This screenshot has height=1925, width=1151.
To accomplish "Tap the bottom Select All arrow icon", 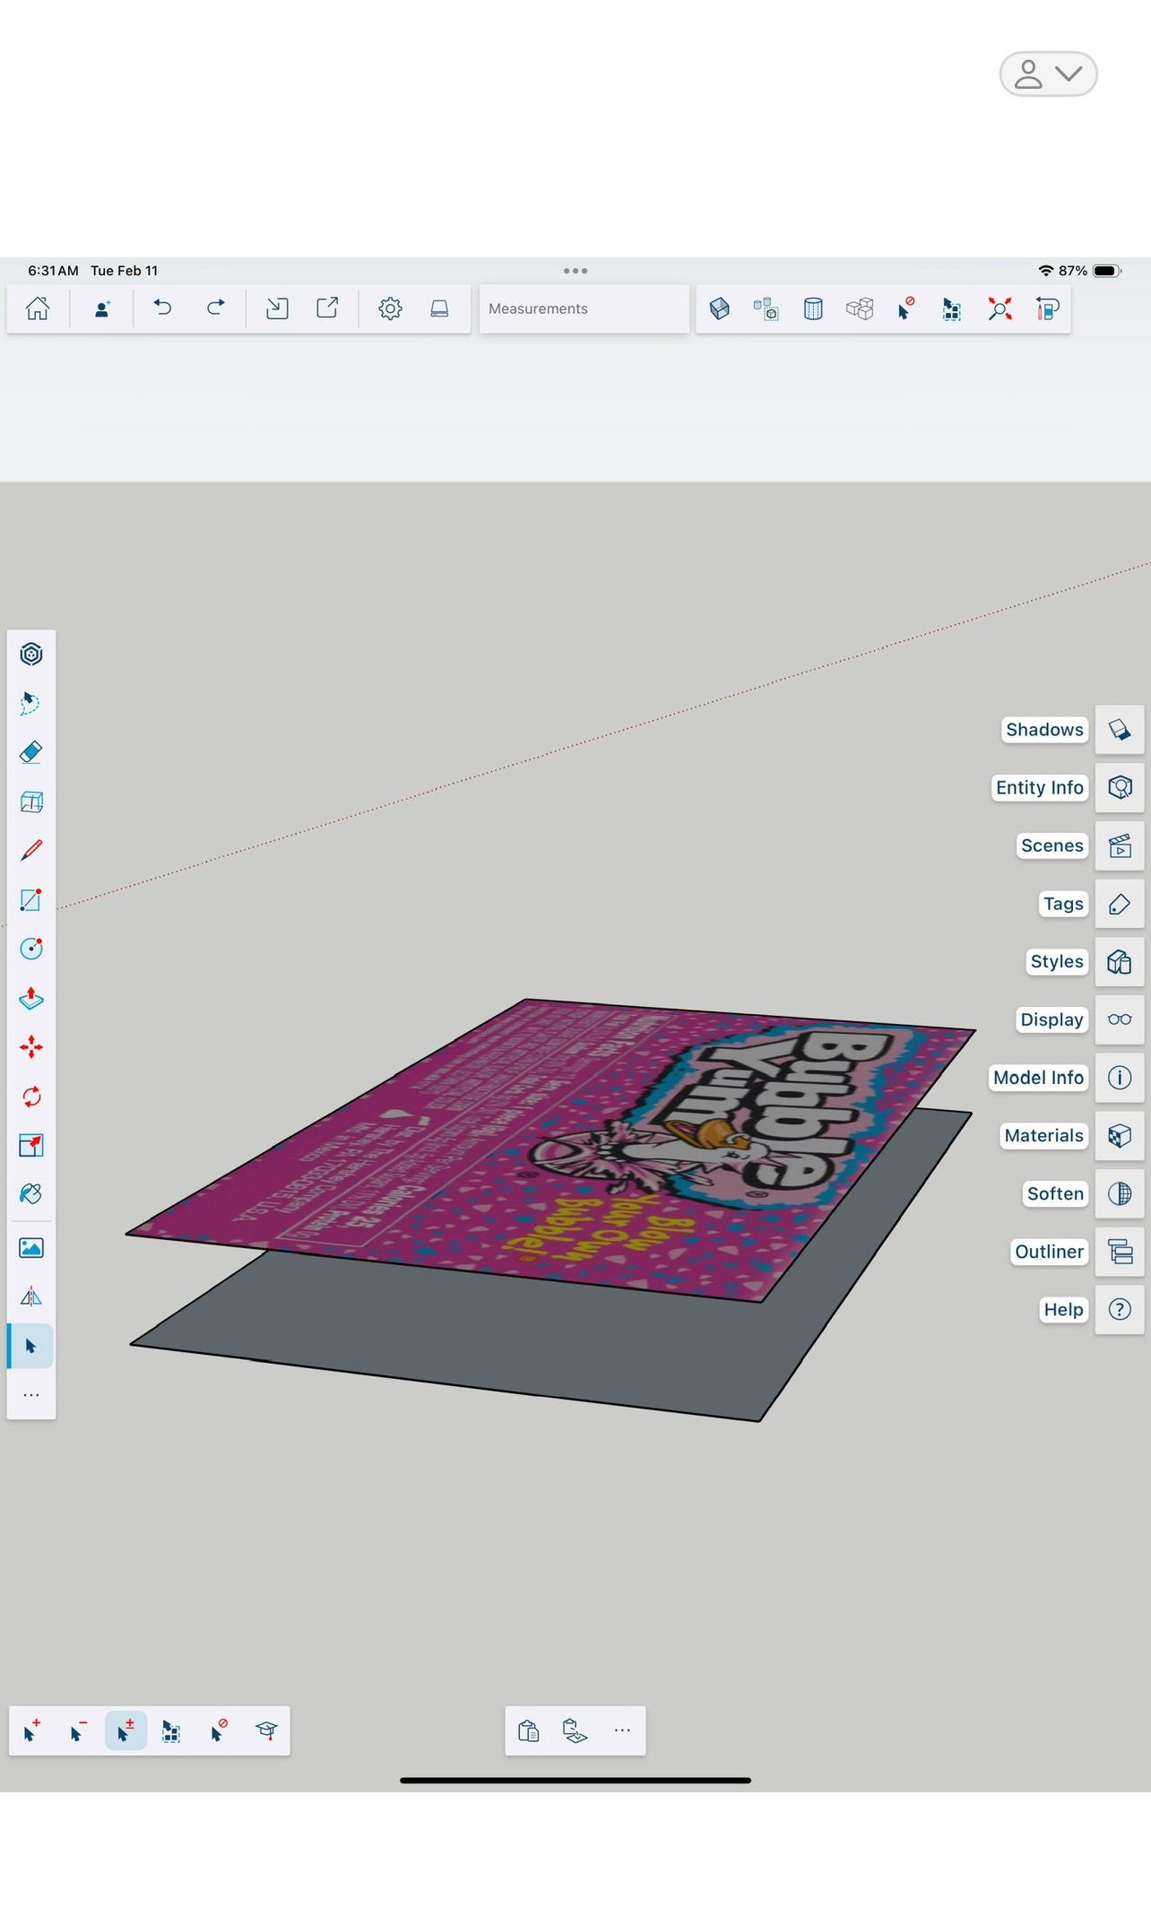I will [x=171, y=1730].
